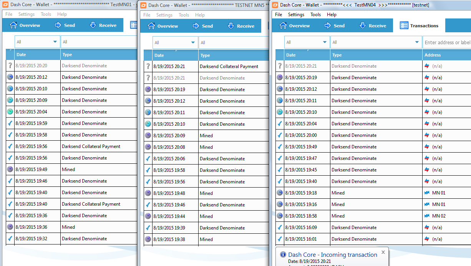The image size is (471, 266).
Task: Open type filter combo in TESTNET MN5 window
Action: 233,43
